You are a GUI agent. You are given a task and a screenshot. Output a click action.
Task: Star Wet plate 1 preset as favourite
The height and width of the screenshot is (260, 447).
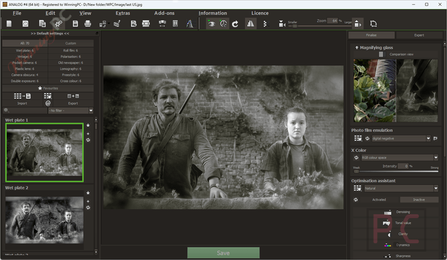click(88, 126)
